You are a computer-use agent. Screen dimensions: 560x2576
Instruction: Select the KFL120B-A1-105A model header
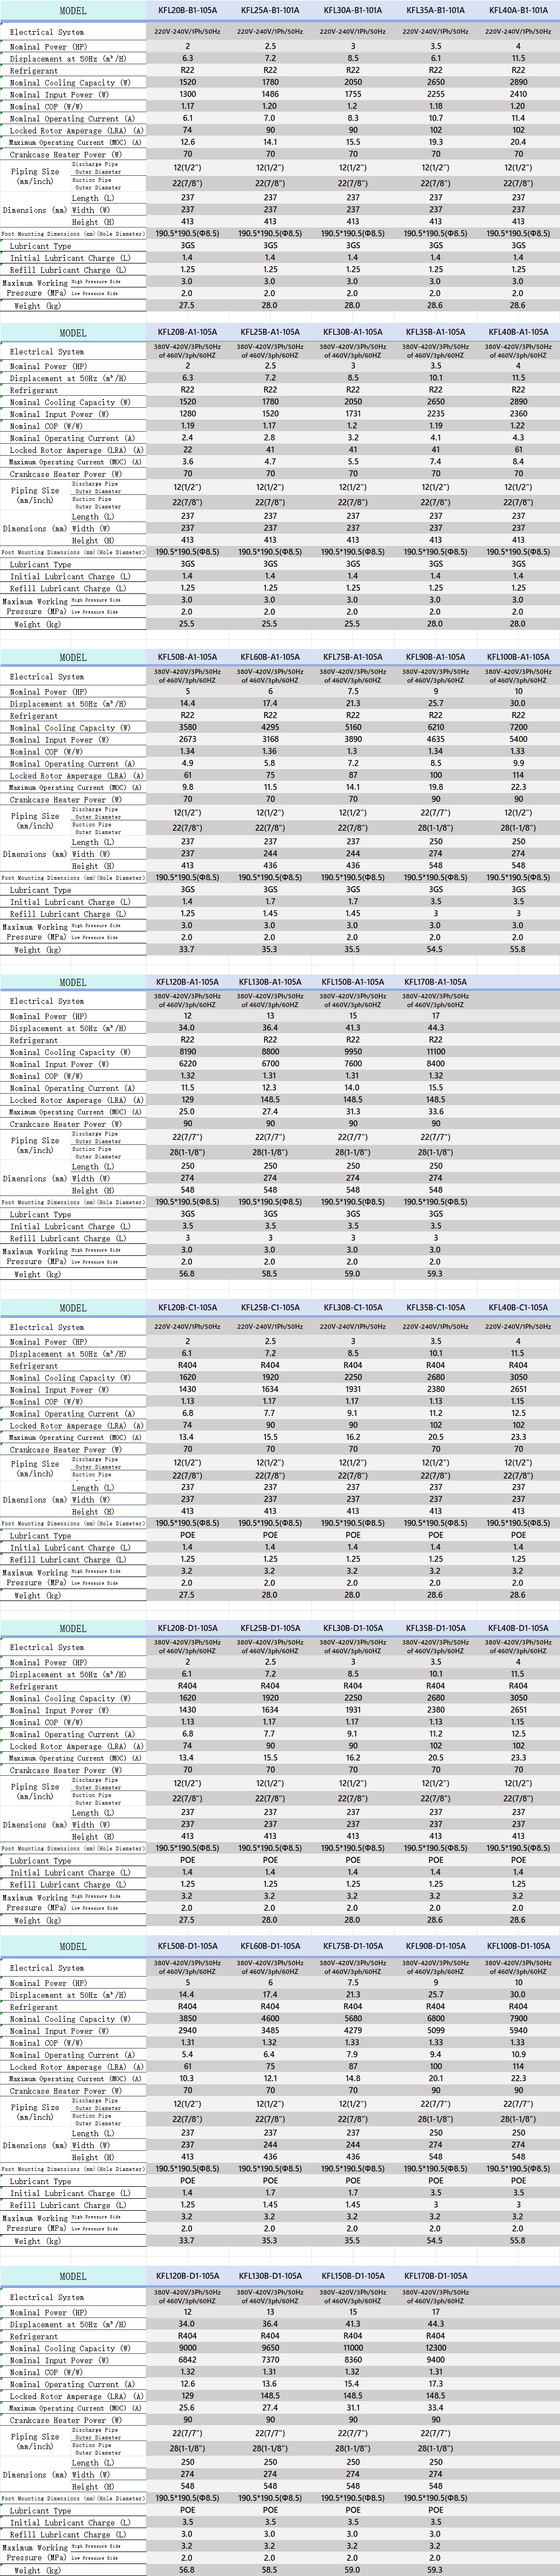pyautogui.click(x=187, y=982)
